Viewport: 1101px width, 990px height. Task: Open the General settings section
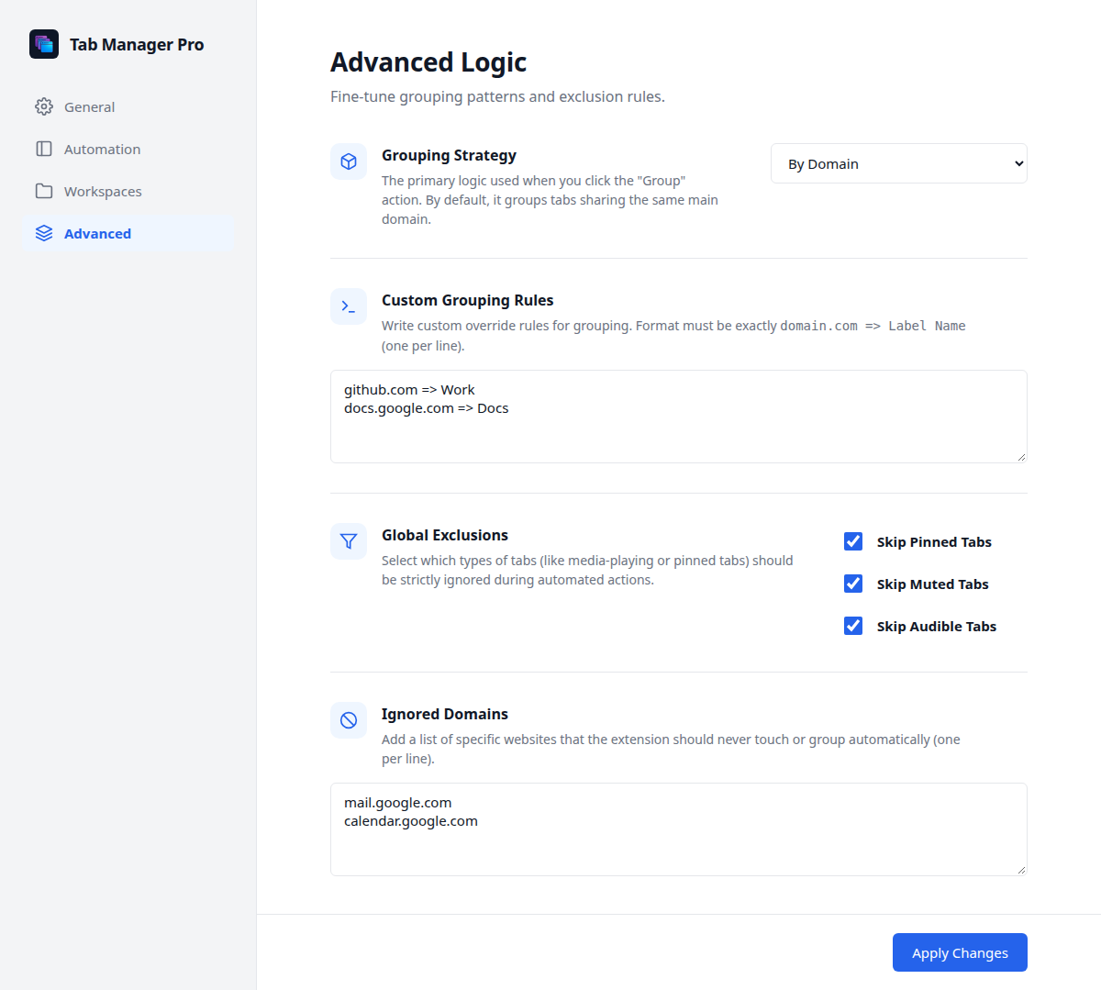tap(128, 106)
